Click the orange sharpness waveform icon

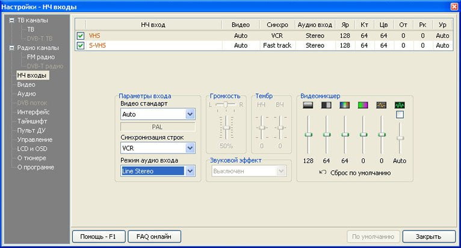click(x=381, y=105)
